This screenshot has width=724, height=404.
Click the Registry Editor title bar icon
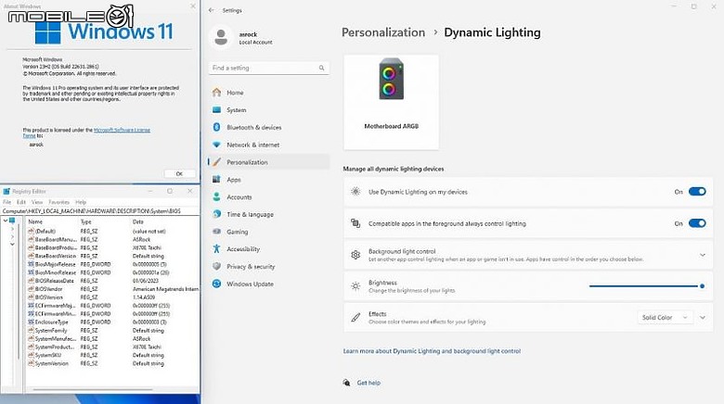tap(6, 192)
